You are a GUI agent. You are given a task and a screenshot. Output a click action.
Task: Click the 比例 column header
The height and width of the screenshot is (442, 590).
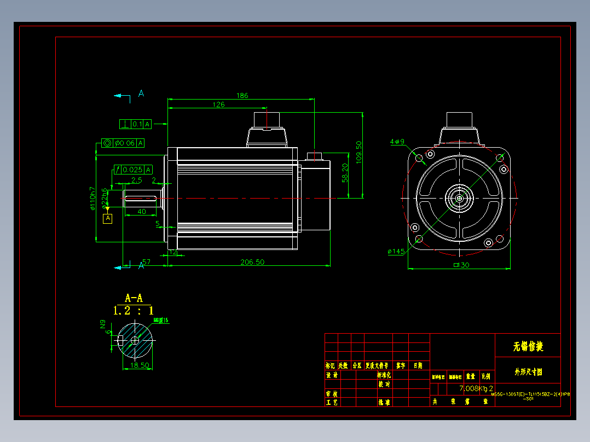[x=486, y=376]
